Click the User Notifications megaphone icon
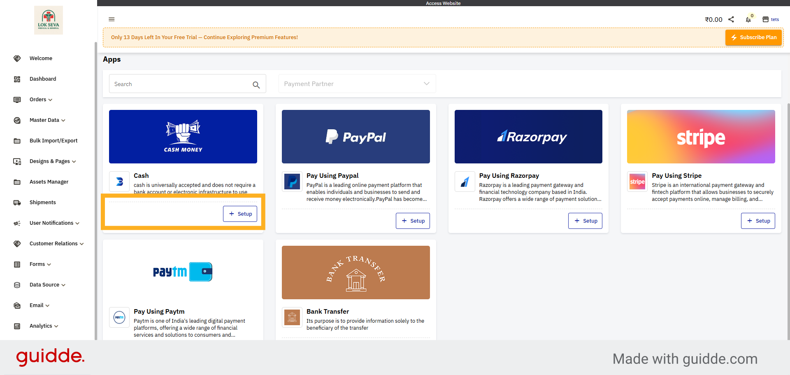This screenshot has height=375, width=790. 17,223
